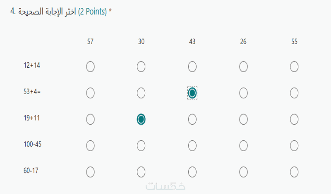Select 57 for the 12+14 row
The width and height of the screenshot is (331, 194).
[90, 66]
